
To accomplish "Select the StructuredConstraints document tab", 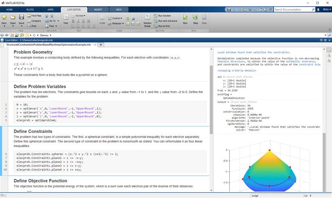I will [49, 45].
